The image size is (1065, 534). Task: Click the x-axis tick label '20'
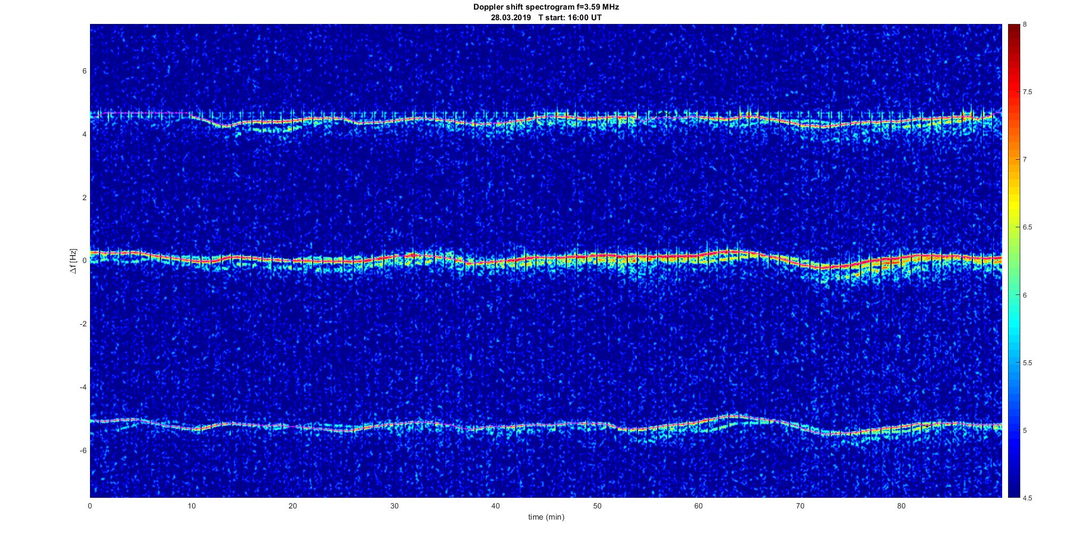(x=292, y=506)
